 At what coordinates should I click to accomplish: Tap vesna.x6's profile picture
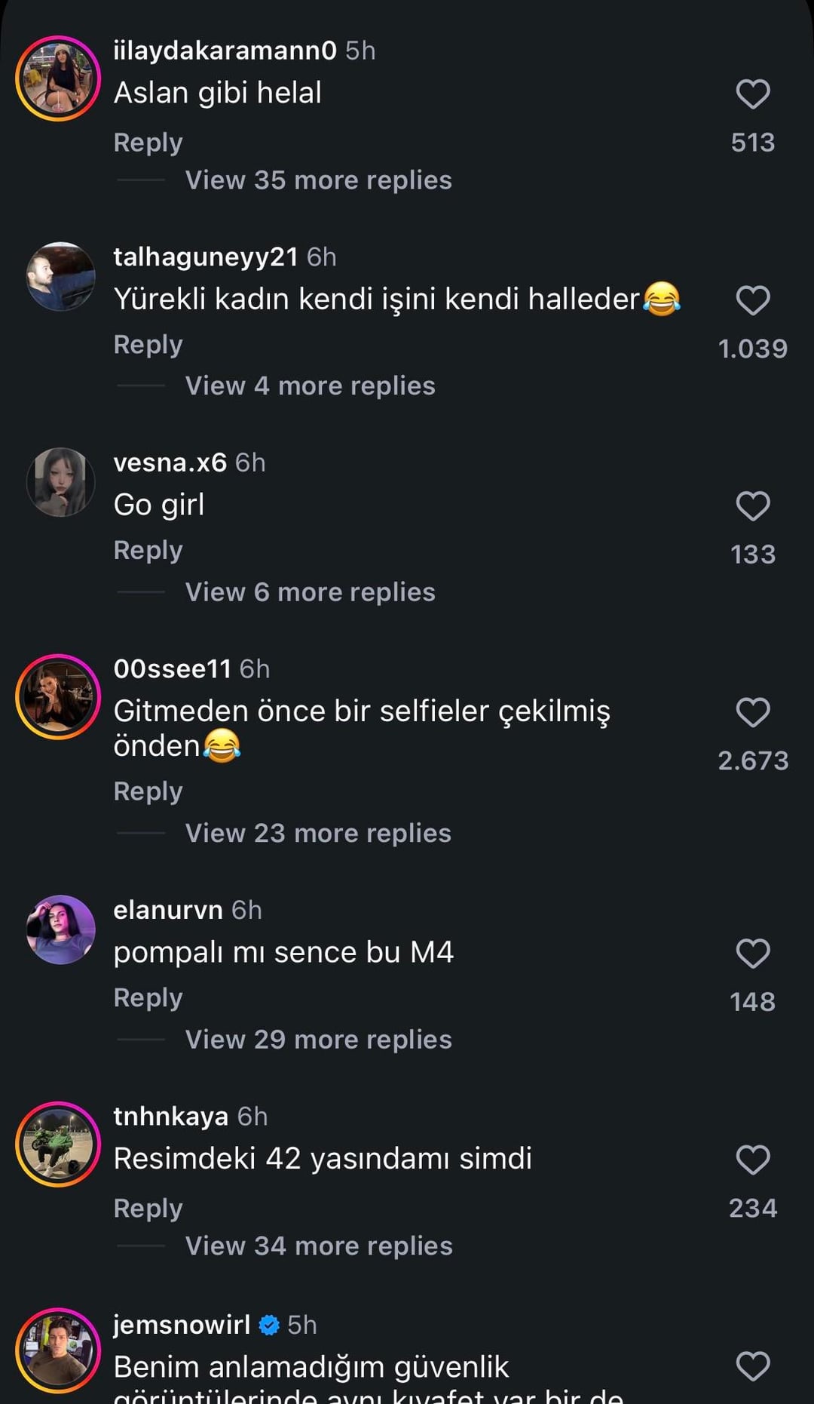pos(60,483)
